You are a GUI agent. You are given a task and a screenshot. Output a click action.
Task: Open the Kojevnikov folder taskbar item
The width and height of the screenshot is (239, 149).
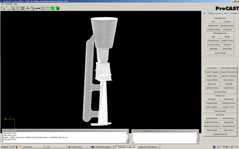[x=32, y=147]
